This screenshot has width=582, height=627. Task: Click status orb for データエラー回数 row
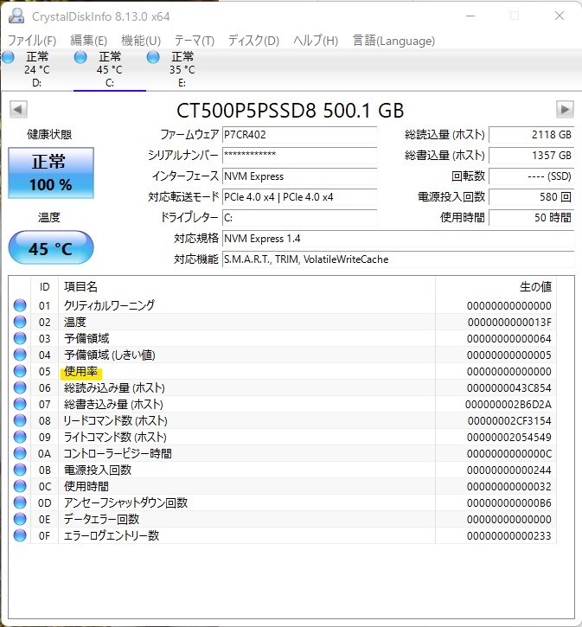[20, 519]
